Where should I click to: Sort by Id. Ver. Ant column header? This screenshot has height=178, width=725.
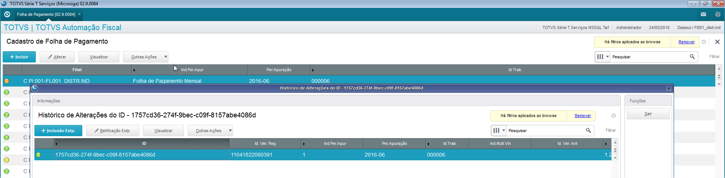568,143
